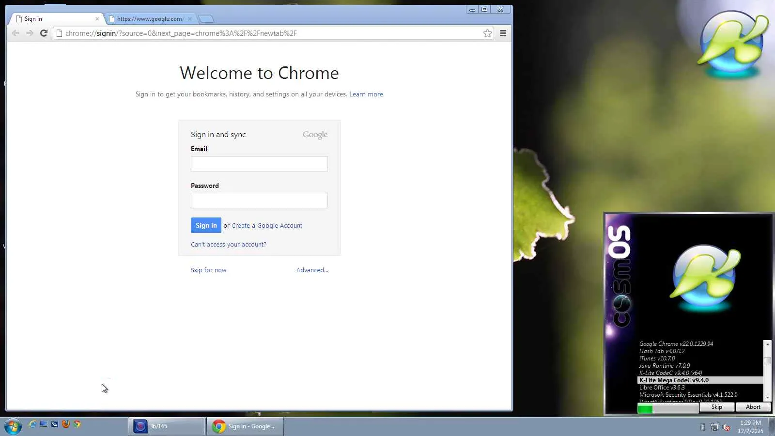Select Microsoft Security Essentials v4.1.522.0 entry
The width and height of the screenshot is (775, 436).
[688, 395]
